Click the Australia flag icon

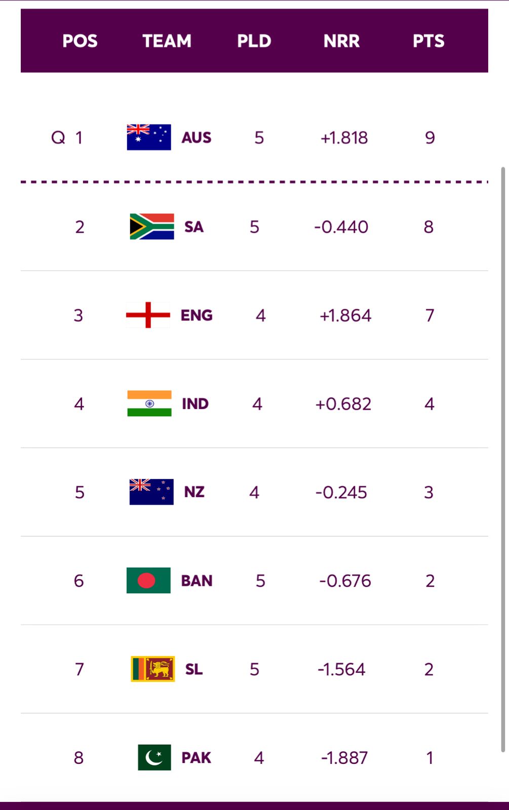point(148,137)
